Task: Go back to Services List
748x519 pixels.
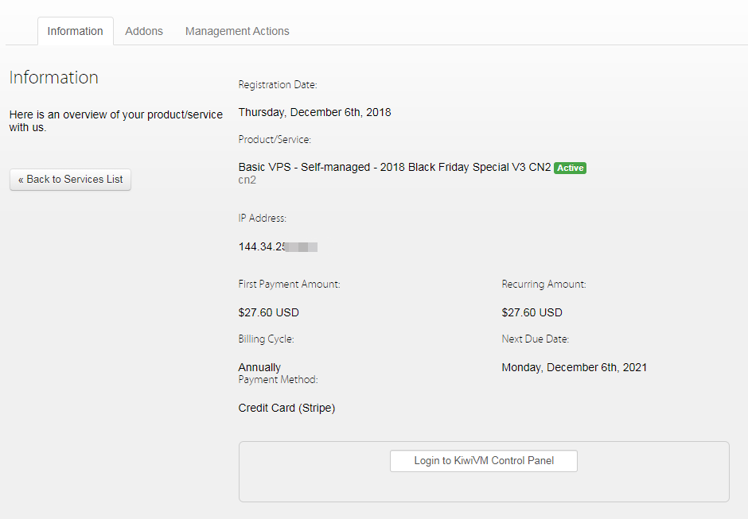Action: 70,180
